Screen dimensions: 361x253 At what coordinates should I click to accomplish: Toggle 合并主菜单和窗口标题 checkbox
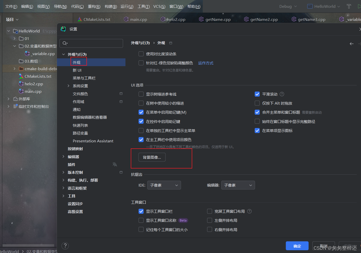257,112
